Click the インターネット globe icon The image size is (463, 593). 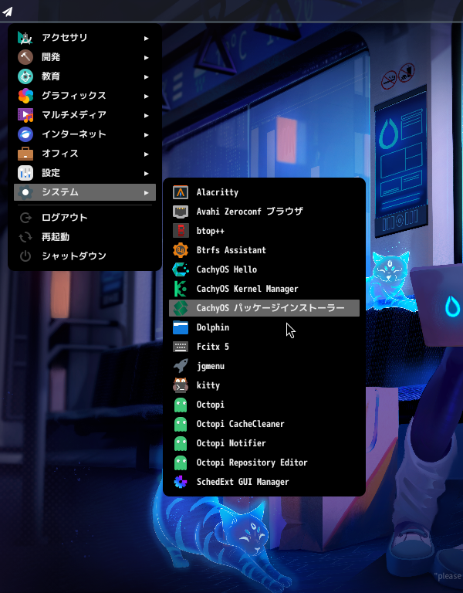pos(25,134)
